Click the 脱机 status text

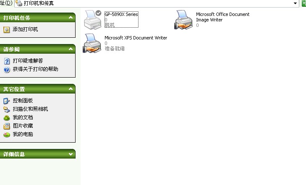110,25
